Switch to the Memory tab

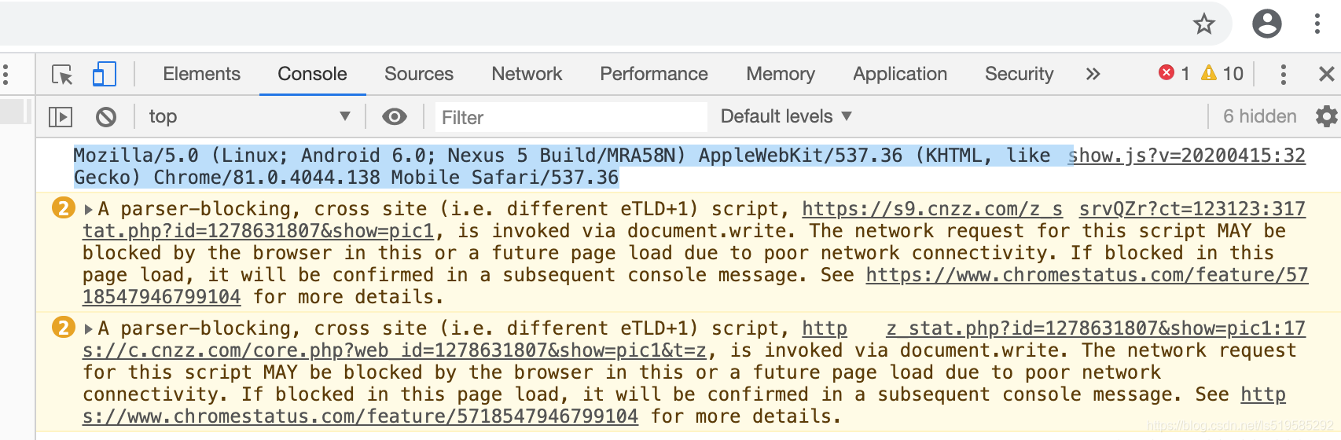point(781,74)
